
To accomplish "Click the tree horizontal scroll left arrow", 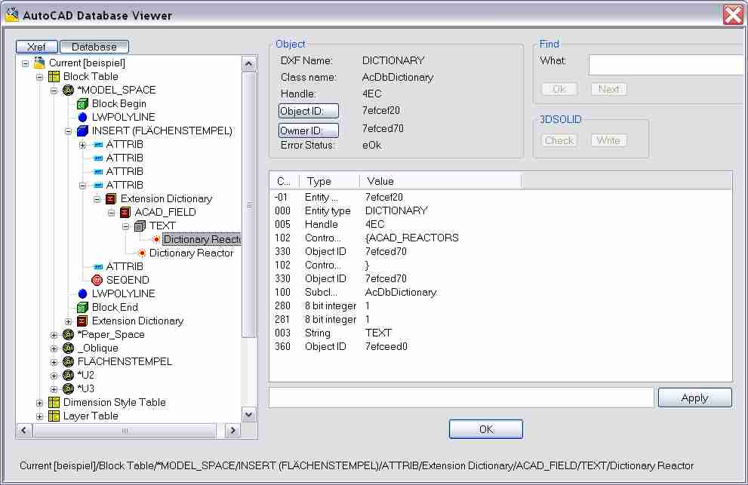I will pyautogui.click(x=24, y=430).
